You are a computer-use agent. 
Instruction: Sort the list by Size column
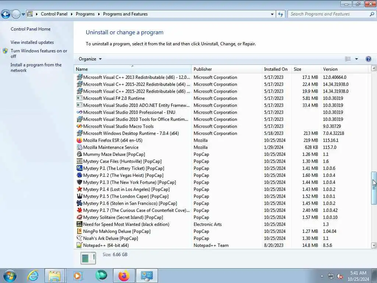(306, 69)
